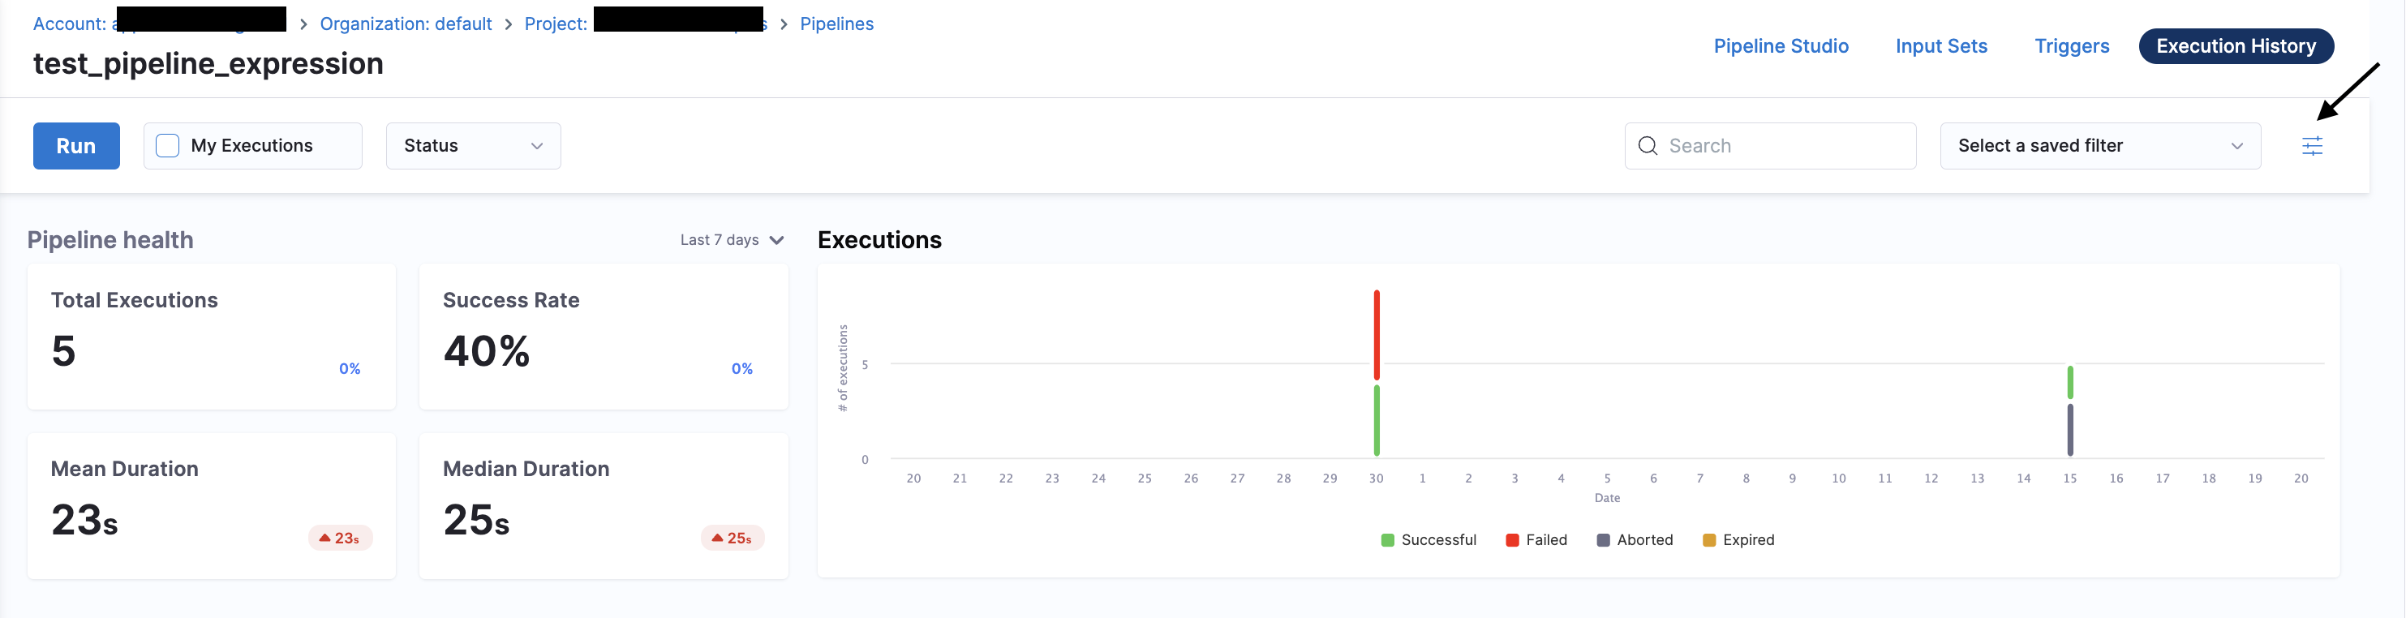The height and width of the screenshot is (618, 2406).
Task: Toggle Aborted series in chart legend
Action: click(1635, 539)
